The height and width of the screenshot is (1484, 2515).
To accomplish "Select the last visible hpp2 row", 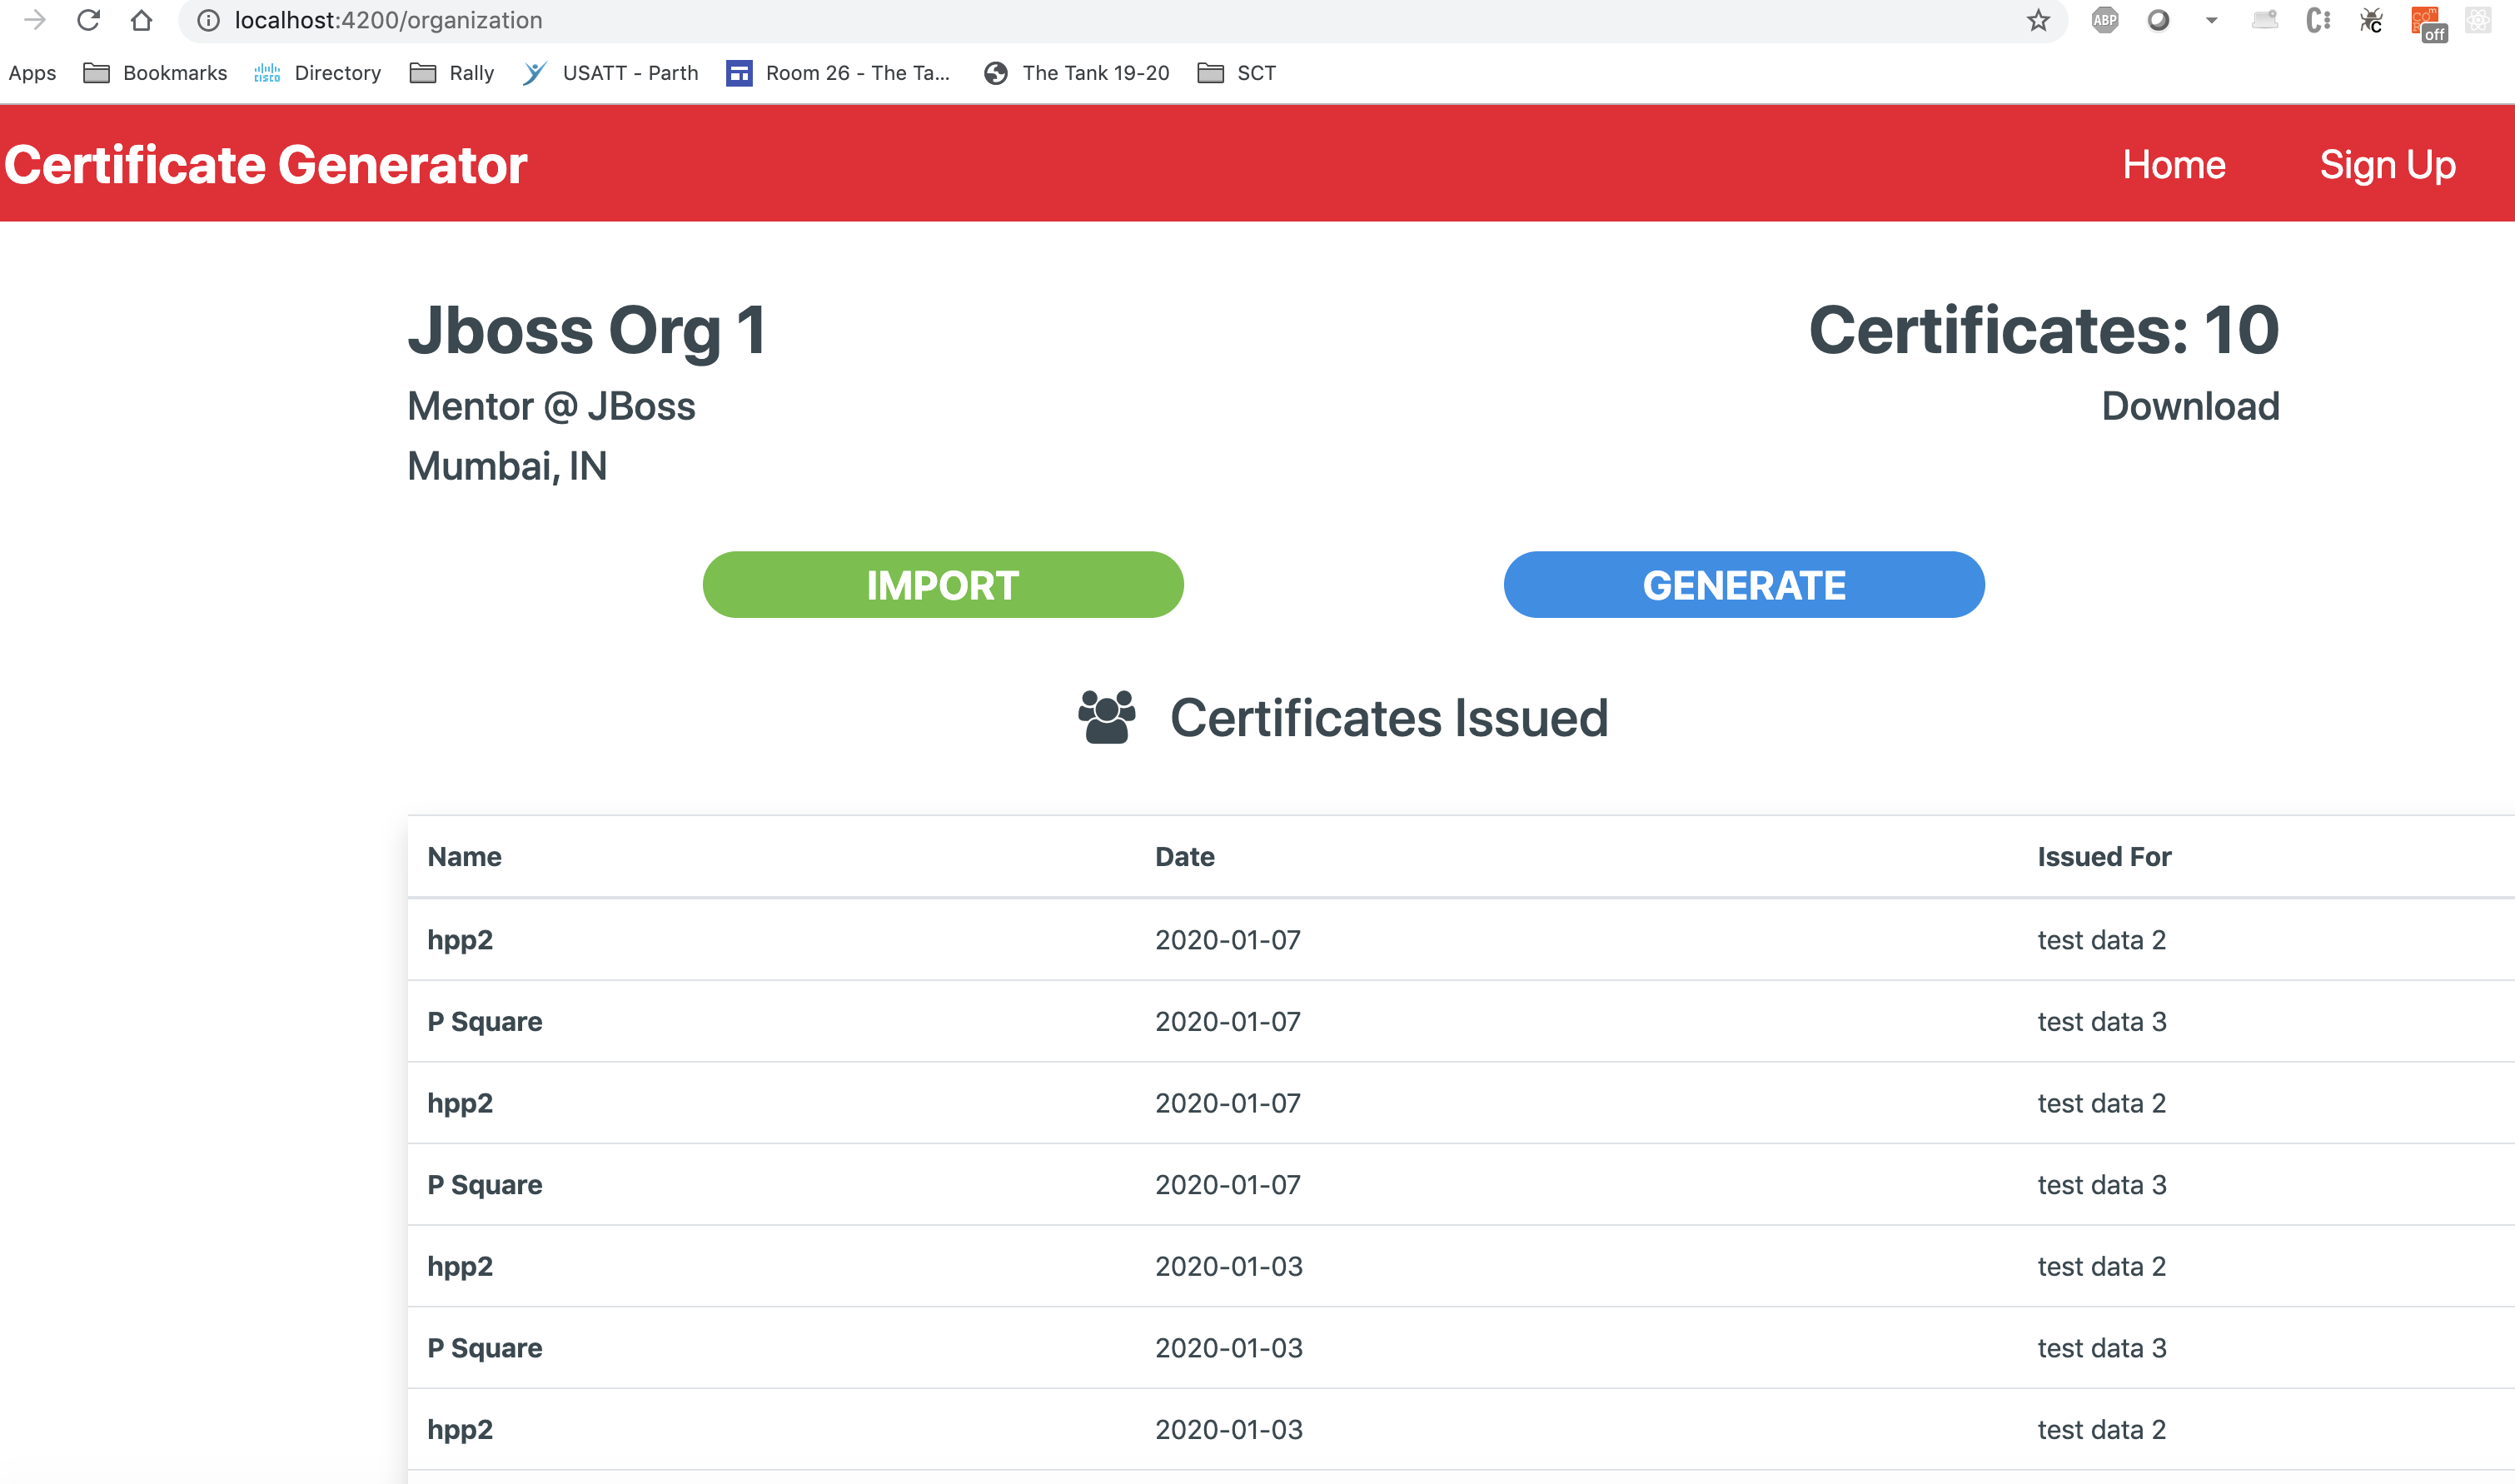I will (1461, 1430).
